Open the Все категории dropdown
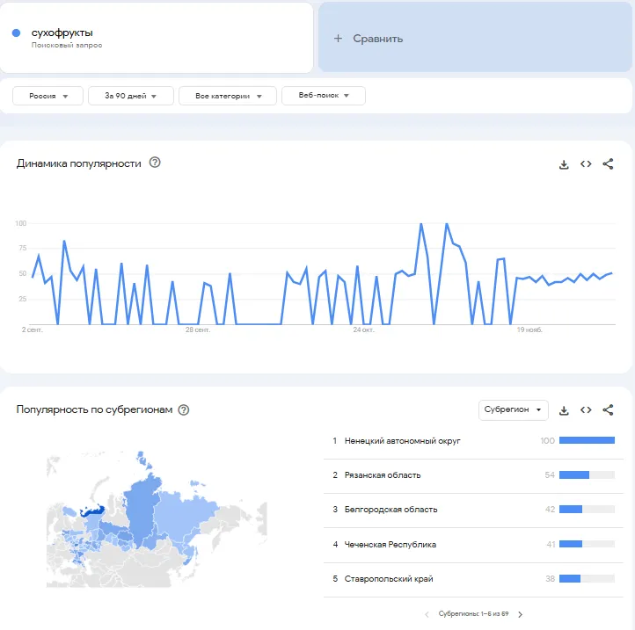The height and width of the screenshot is (630, 635). pos(228,96)
